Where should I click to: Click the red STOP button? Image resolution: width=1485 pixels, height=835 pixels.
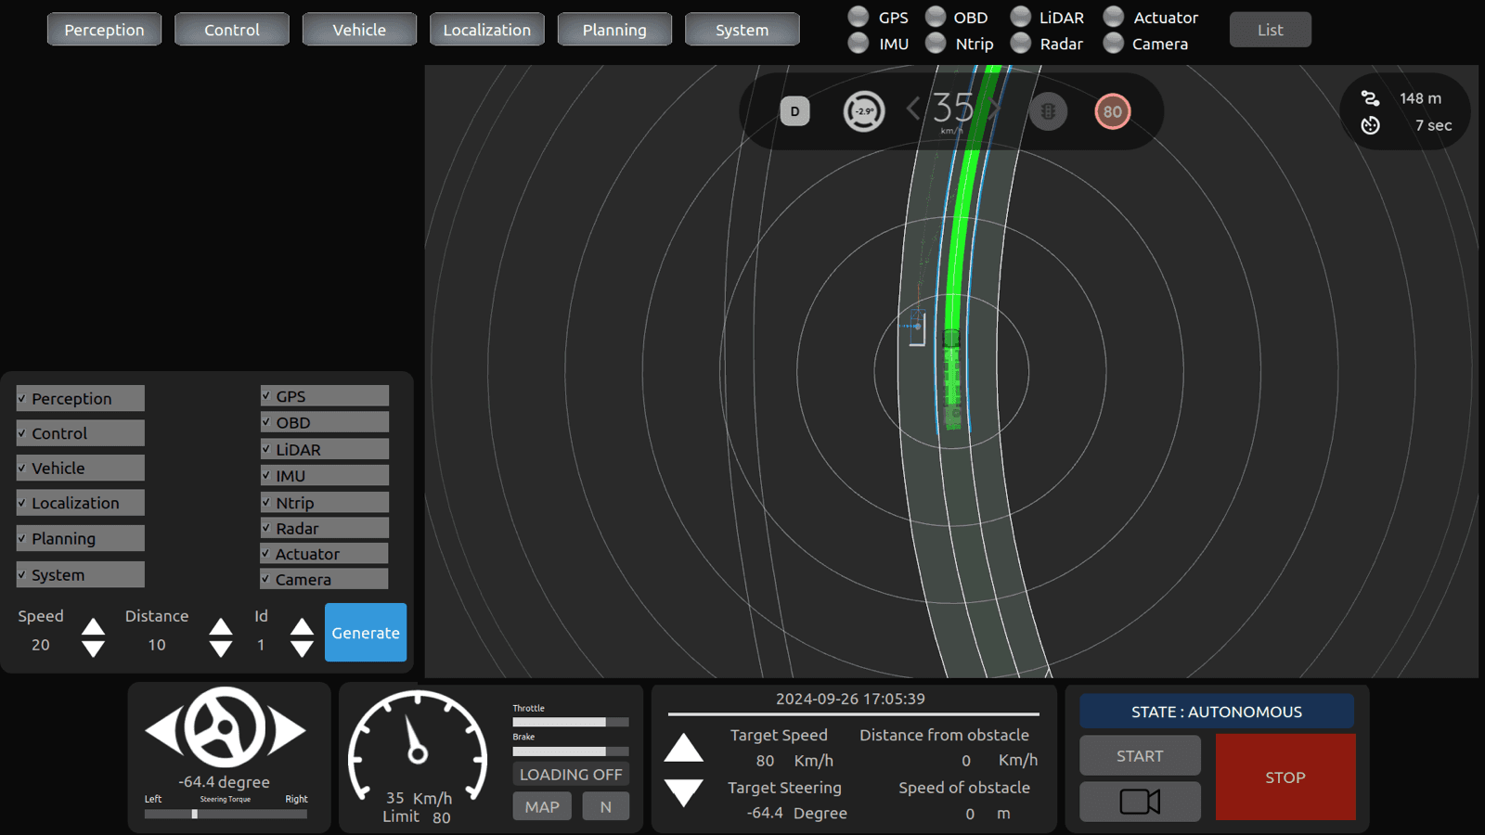(x=1285, y=777)
